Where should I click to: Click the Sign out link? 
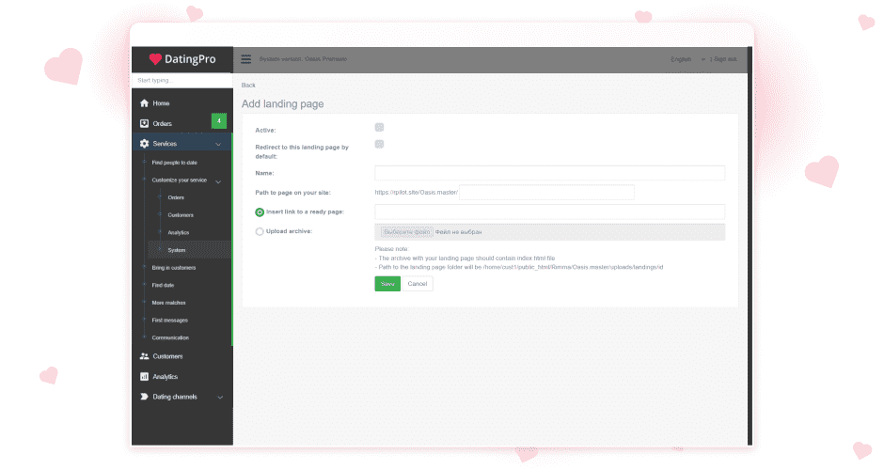click(x=725, y=59)
